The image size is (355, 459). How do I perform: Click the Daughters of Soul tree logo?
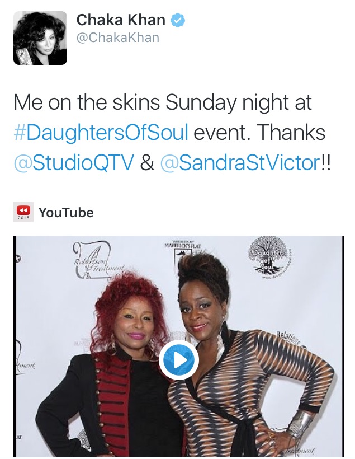point(269,255)
